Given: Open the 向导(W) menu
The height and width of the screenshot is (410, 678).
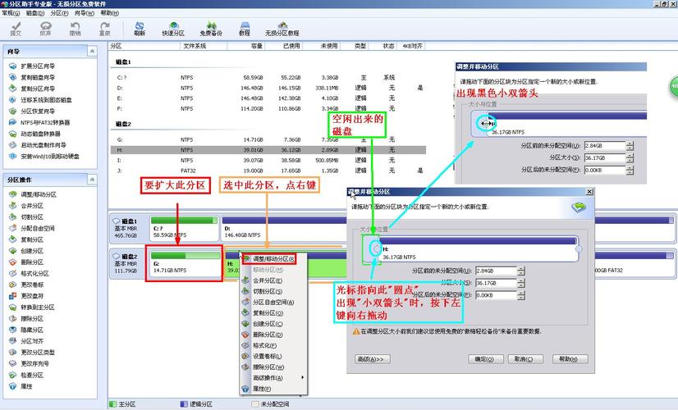Looking at the screenshot, I should click(x=85, y=13).
